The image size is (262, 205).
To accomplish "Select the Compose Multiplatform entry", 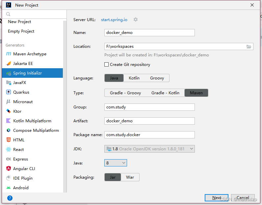I will [32, 131].
